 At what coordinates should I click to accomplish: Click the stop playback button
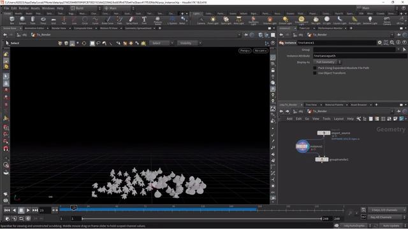pyautogui.click(x=21, y=210)
